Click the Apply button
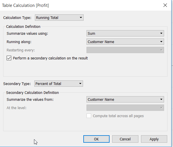173x147 pixels. pos(154,139)
